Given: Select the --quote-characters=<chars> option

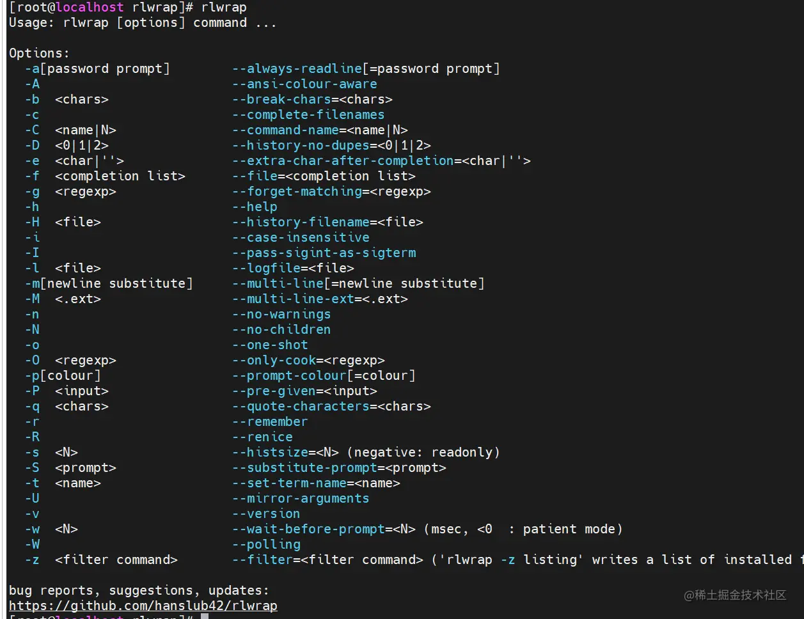Looking at the screenshot, I should click(331, 406).
